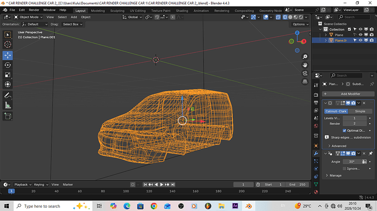Image resolution: width=377 pixels, height=211 pixels.
Task: Open the 3D viewport Add menu
Action: click(x=74, y=17)
